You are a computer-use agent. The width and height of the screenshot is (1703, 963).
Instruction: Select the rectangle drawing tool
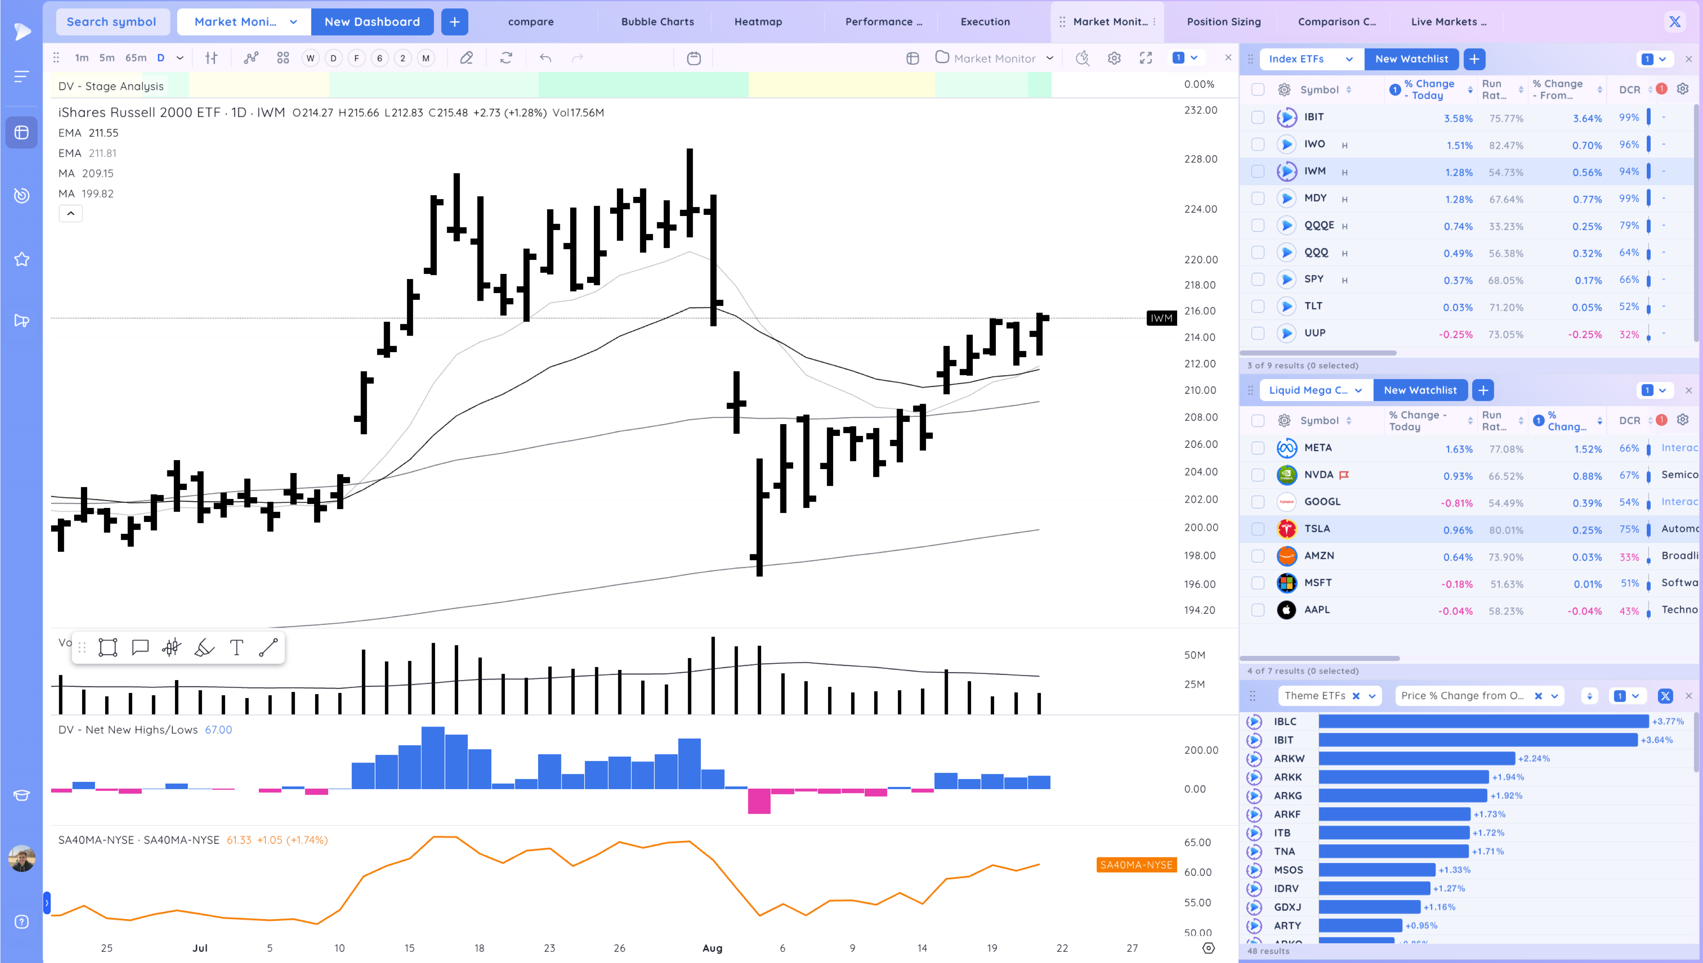coord(107,647)
